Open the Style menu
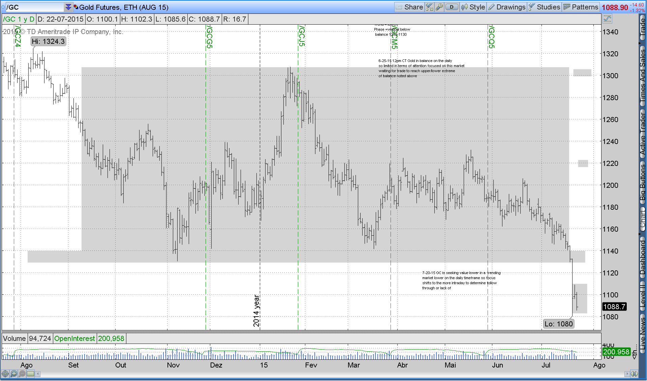The width and height of the screenshot is (647, 381). pyautogui.click(x=473, y=7)
